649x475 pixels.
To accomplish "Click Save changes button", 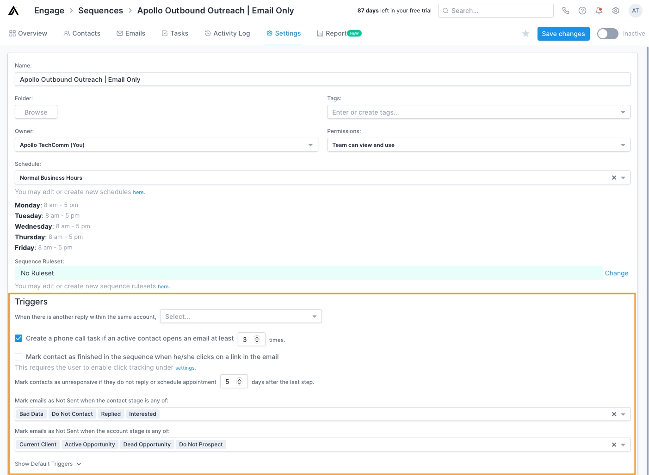I will pos(563,34).
